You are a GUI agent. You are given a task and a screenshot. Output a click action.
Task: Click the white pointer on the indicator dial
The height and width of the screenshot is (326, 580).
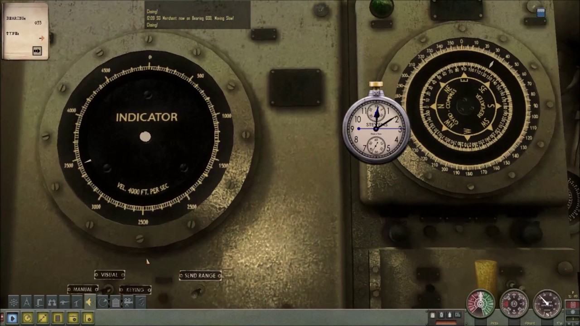(88, 161)
